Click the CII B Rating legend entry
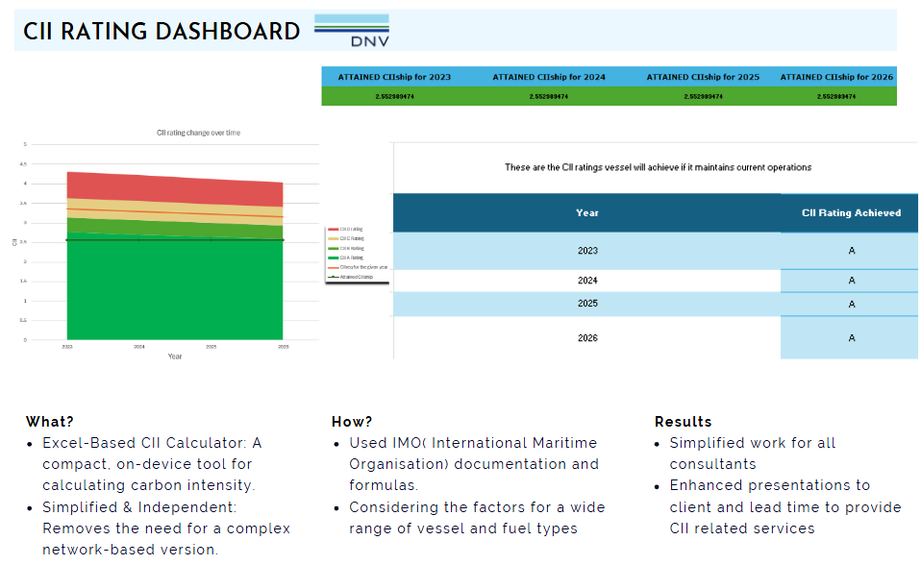This screenshot has height=565, width=921. (x=346, y=249)
